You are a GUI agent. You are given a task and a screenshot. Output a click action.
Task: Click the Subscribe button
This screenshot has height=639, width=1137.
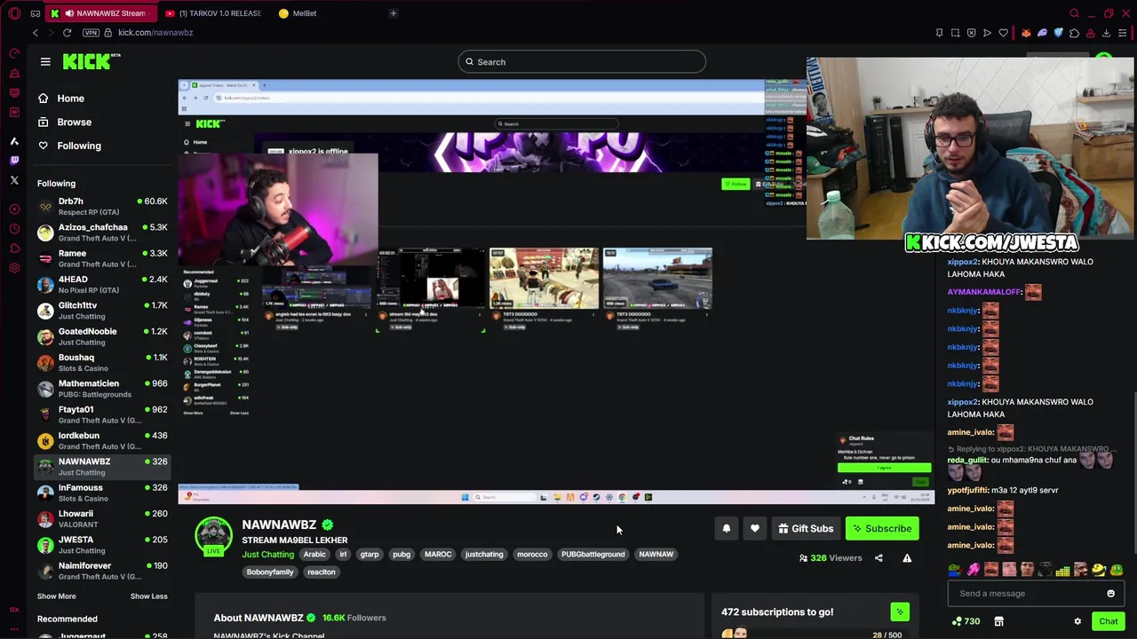pos(882,529)
